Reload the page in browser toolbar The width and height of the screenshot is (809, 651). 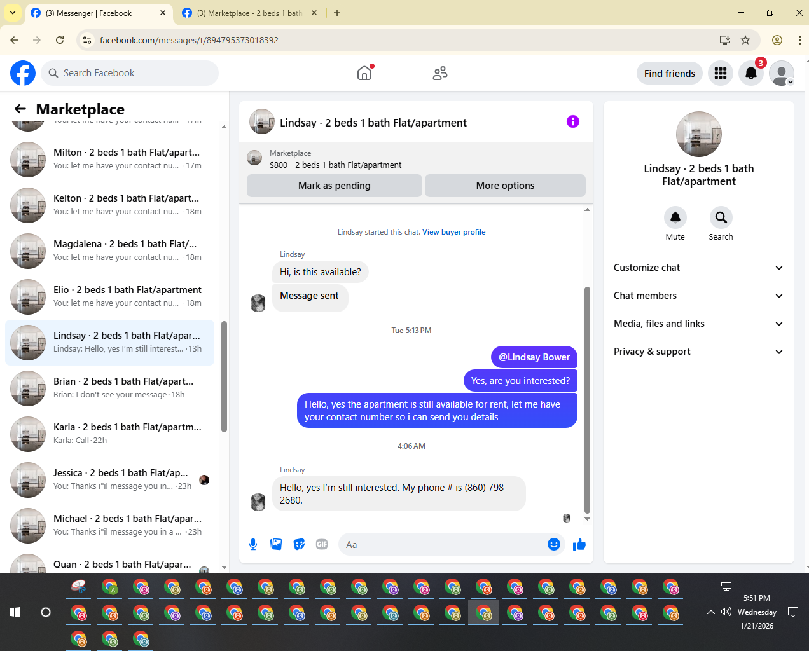(60, 40)
